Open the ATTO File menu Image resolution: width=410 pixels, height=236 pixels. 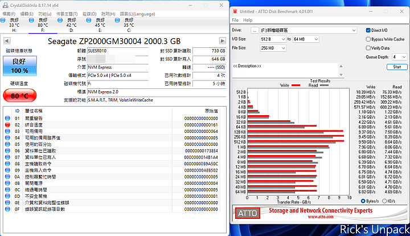pyautogui.click(x=235, y=20)
